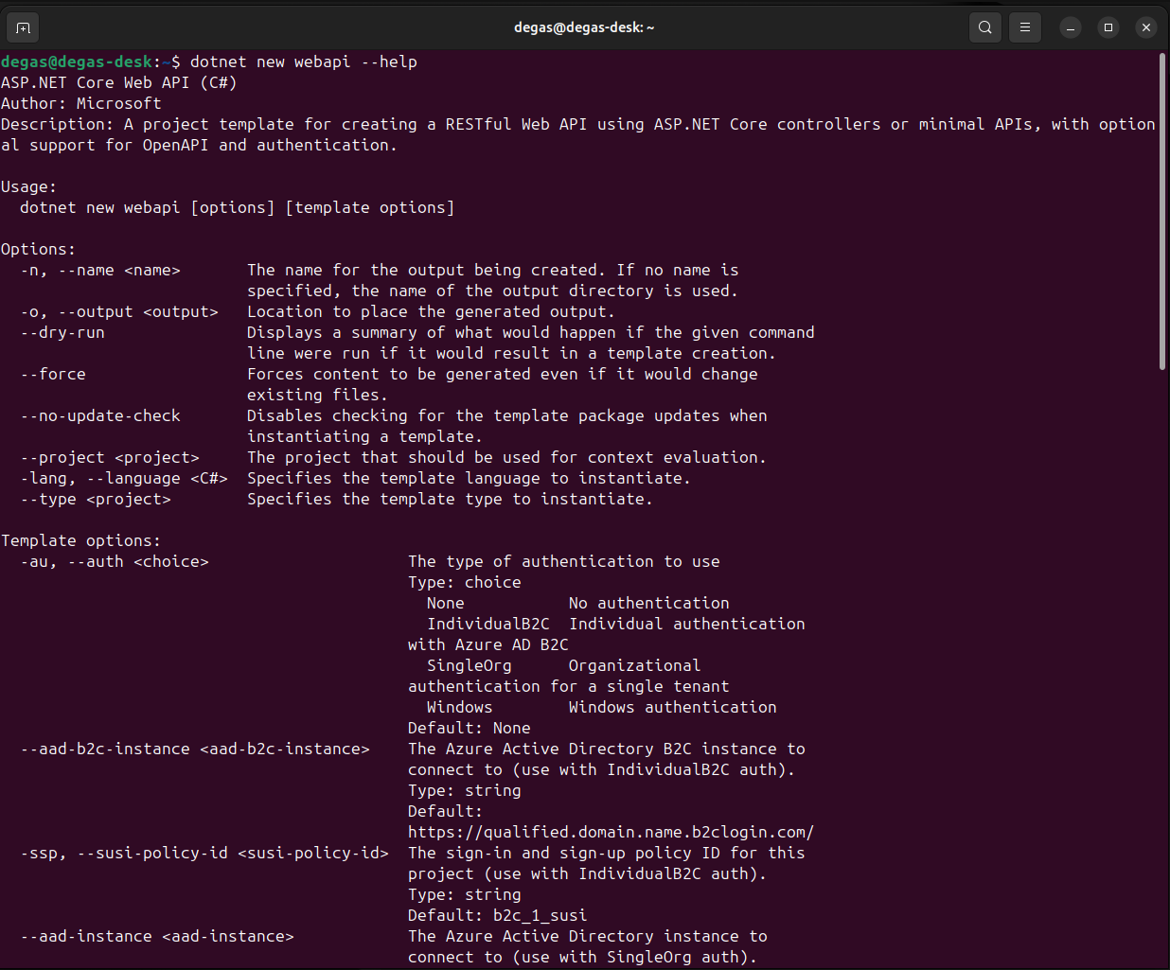Click the --force option
Viewport: 1170px width, 970px height.
[53, 374]
